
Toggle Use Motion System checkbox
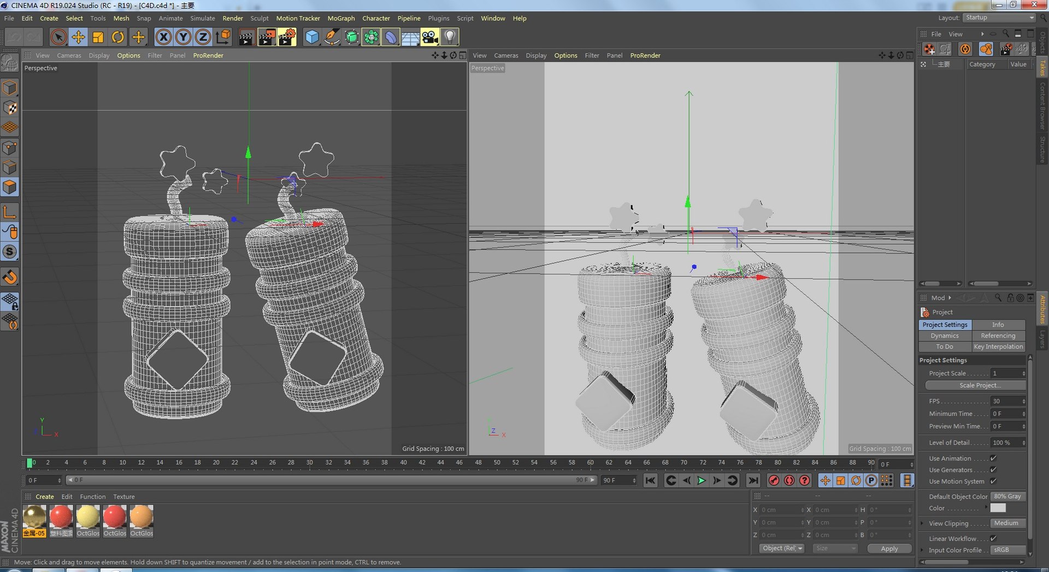click(993, 481)
